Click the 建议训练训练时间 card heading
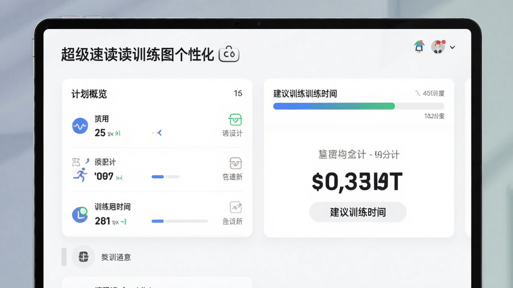The height and width of the screenshot is (288, 513). pos(305,94)
